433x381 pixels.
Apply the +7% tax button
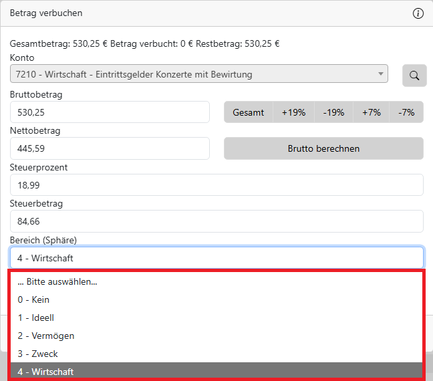pyautogui.click(x=372, y=112)
